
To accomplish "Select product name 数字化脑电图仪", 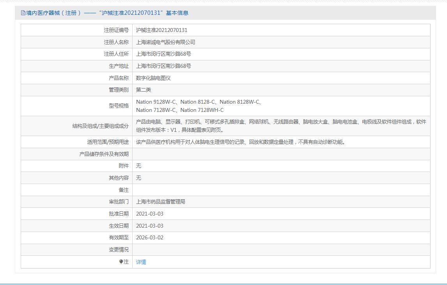I will 153,78.
